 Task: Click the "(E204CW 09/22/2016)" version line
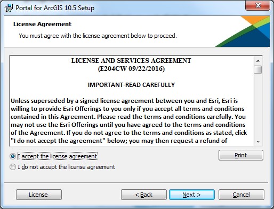[131, 69]
